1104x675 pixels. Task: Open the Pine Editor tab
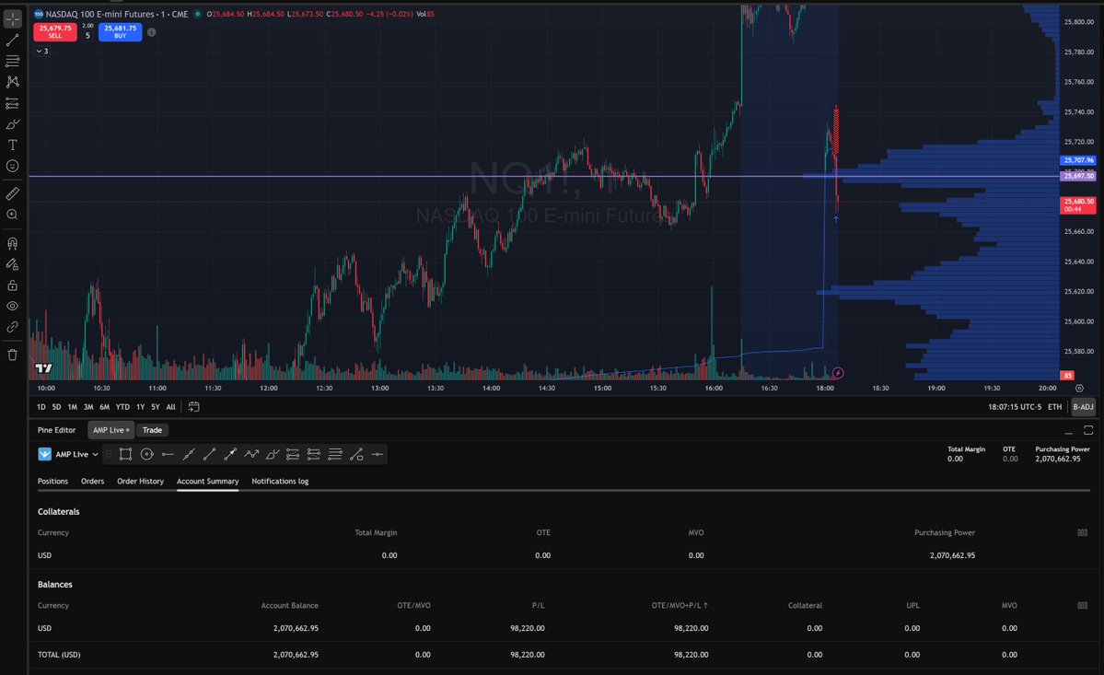point(56,430)
